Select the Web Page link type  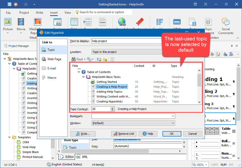click(53, 59)
